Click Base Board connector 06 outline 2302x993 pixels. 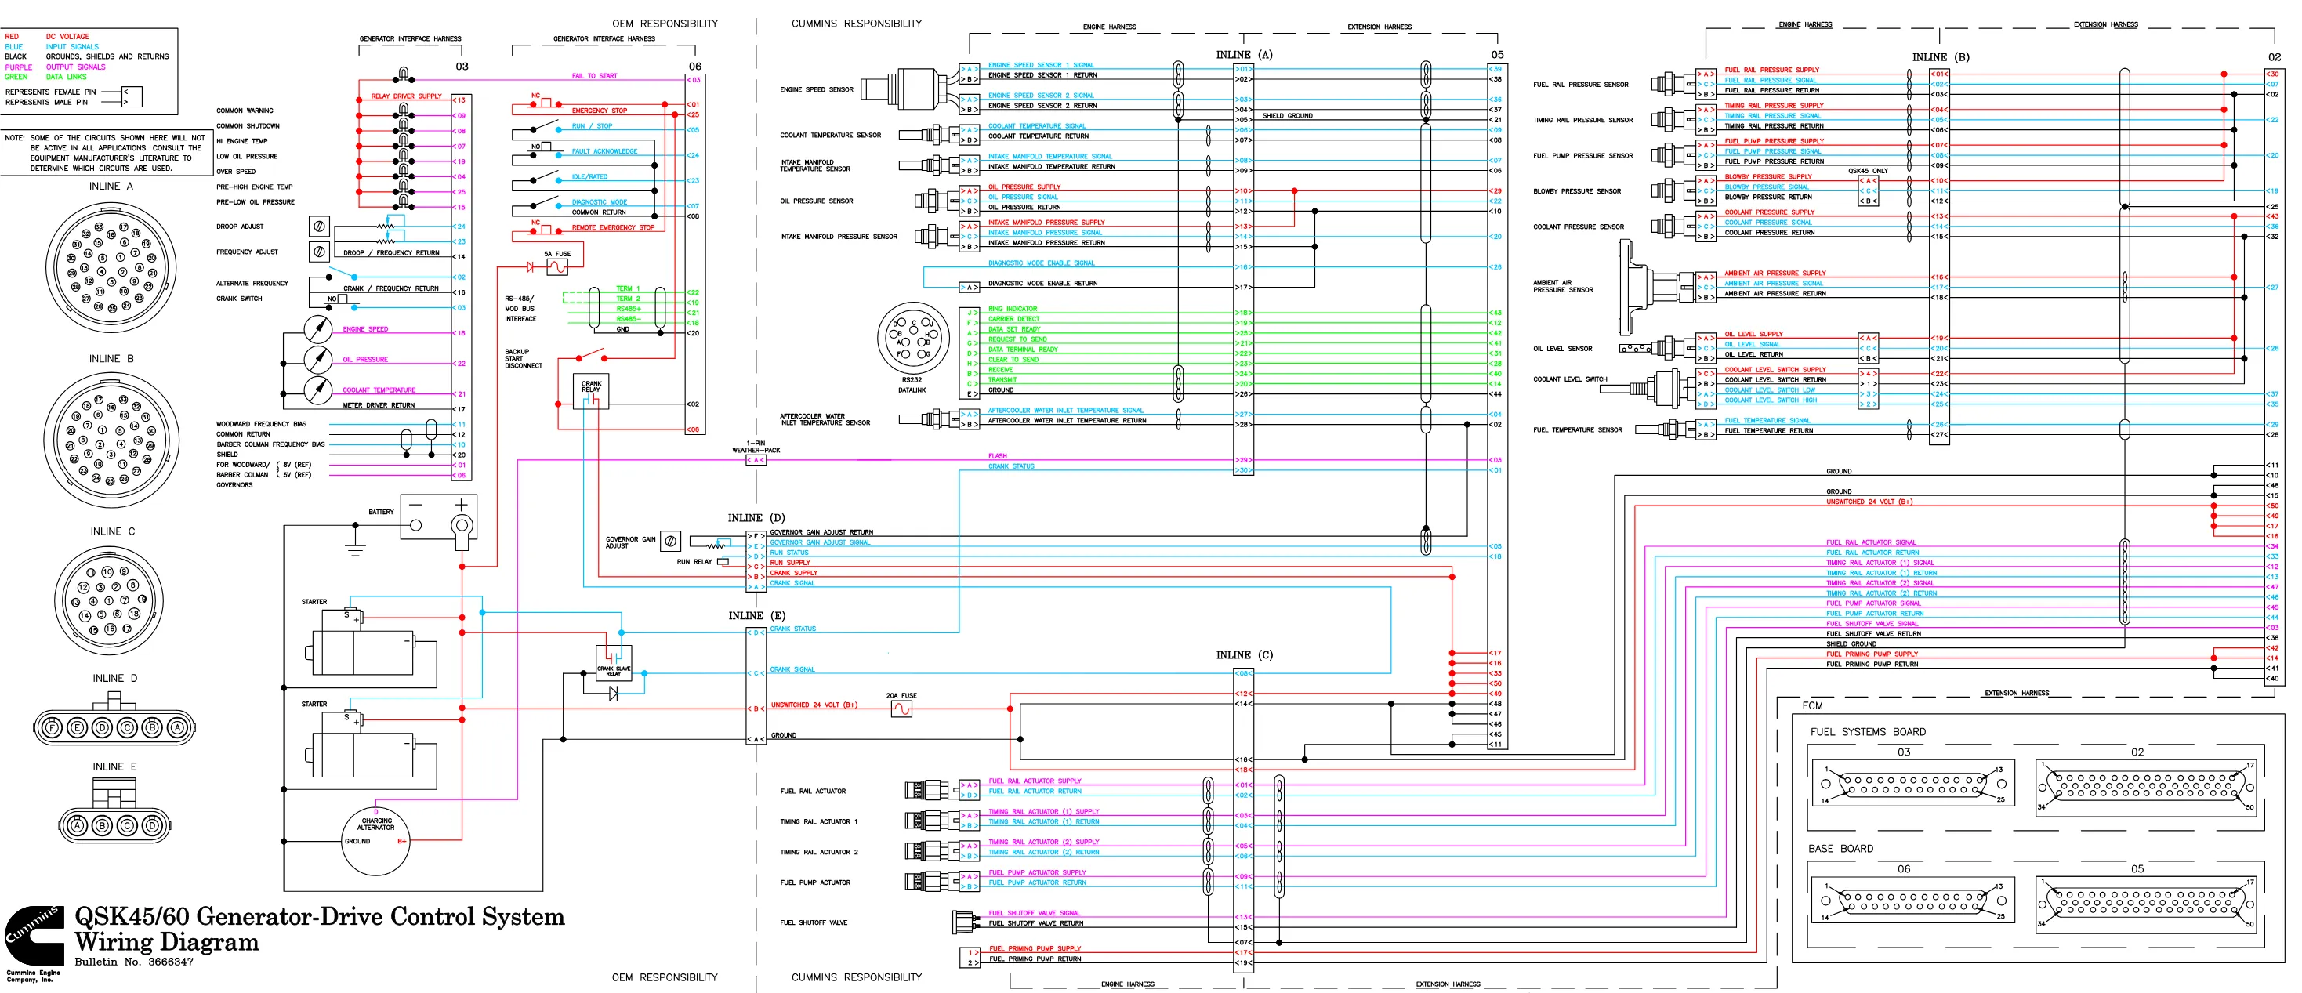1912,901
